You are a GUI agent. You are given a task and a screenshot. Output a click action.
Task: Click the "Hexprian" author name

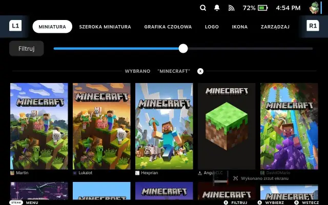(149, 173)
